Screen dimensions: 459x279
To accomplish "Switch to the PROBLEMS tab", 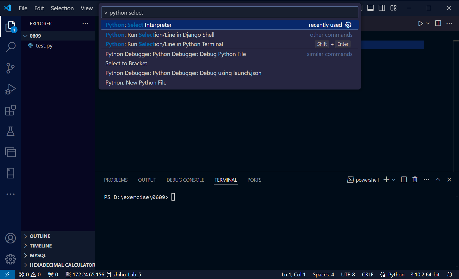I will [x=116, y=180].
